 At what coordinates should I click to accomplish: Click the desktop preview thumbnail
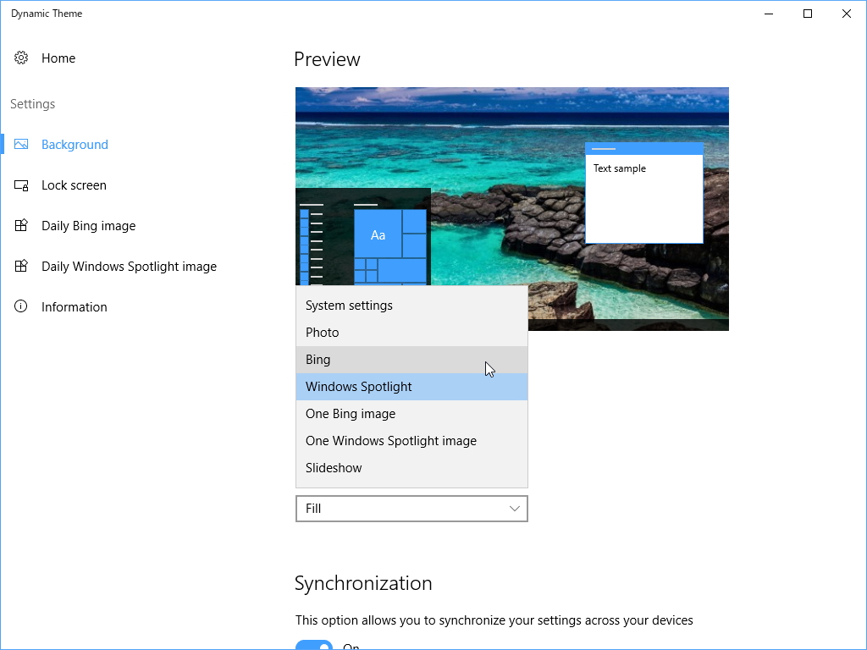(512, 208)
